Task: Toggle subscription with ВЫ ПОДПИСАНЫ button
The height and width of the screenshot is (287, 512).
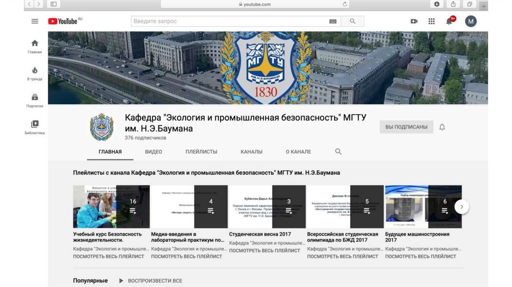Action: pyautogui.click(x=406, y=127)
